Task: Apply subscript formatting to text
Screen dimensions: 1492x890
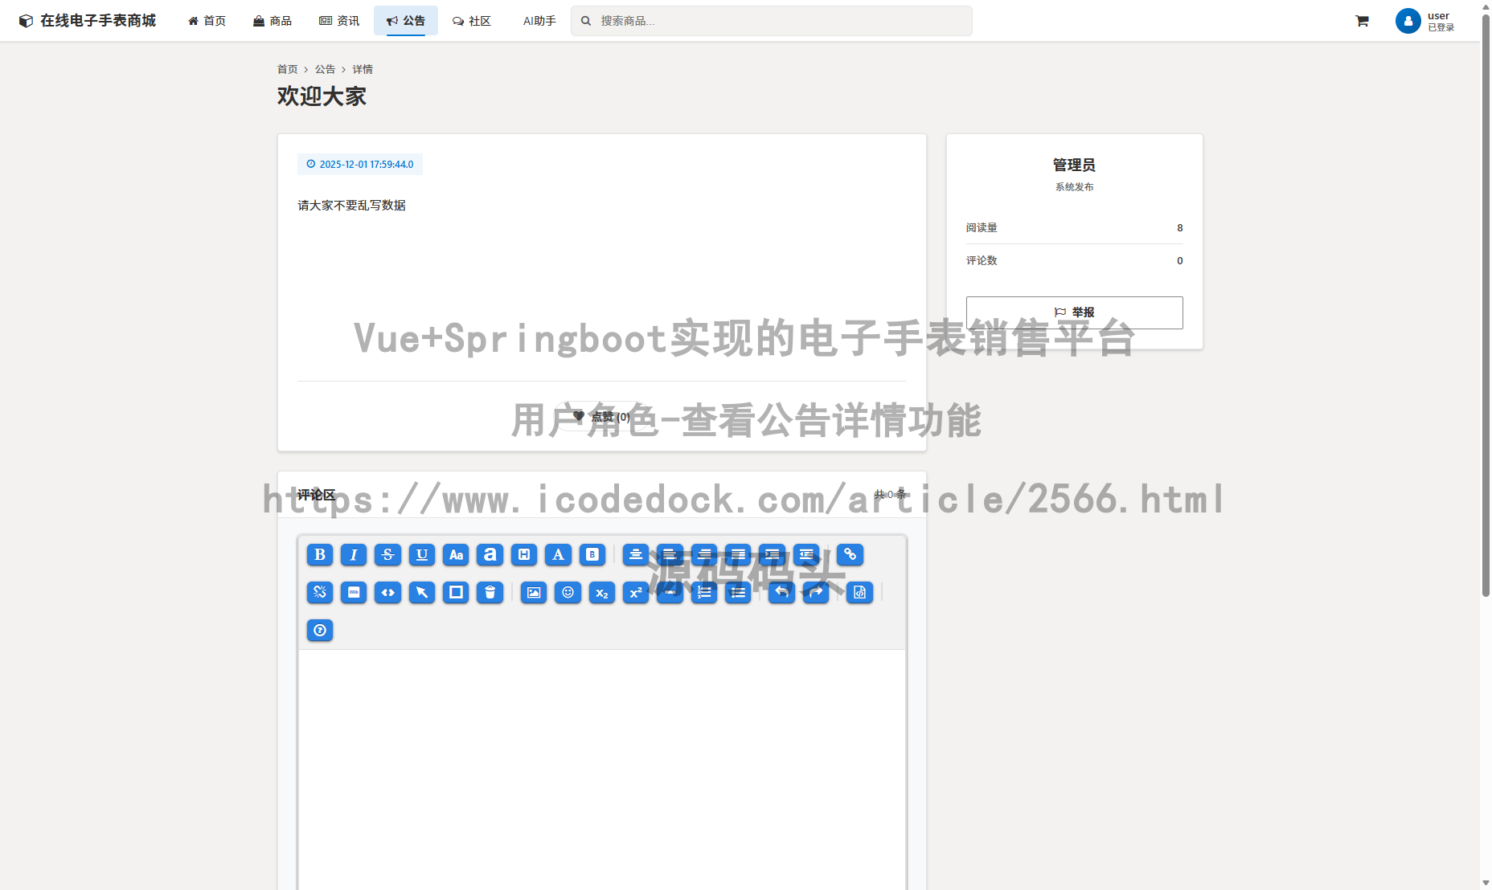Action: coord(601,593)
